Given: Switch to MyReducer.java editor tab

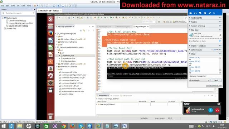Looking at the screenshot, I should pyautogui.click(x=123, y=27).
